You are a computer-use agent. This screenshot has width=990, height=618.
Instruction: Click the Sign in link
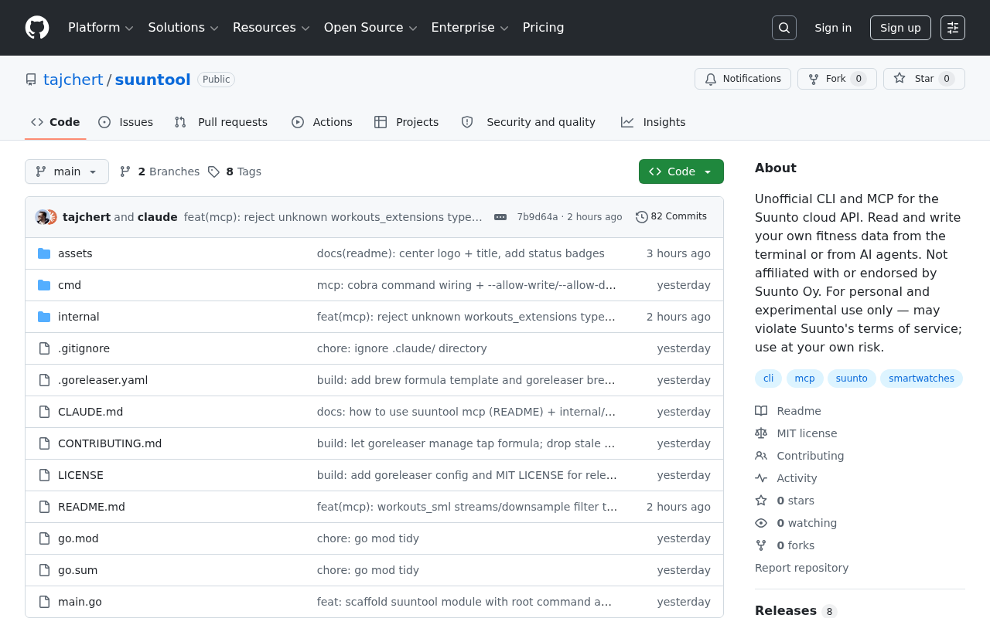coord(833,28)
